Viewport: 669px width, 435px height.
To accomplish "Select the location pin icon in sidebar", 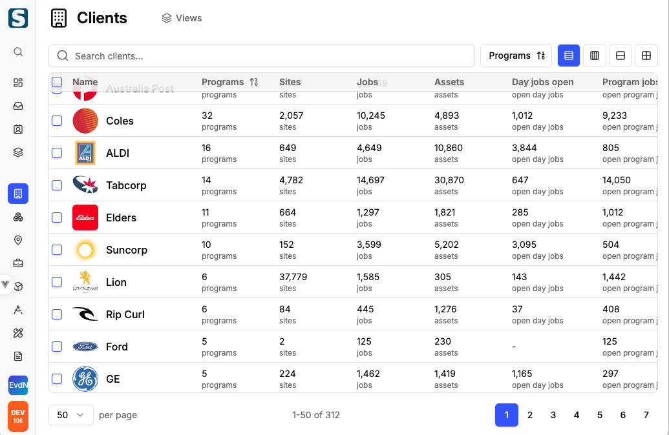I will 17,239.
